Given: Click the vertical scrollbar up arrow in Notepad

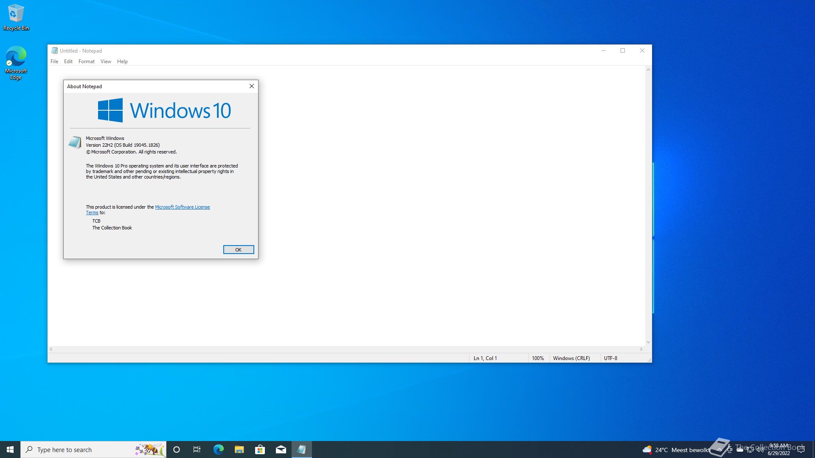Looking at the screenshot, I should (648, 70).
